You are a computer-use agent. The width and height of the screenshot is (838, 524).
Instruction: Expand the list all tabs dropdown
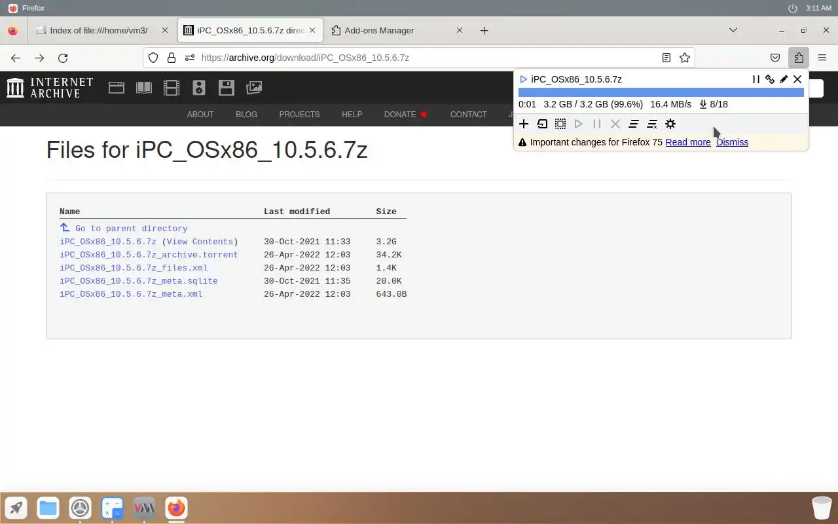click(x=733, y=30)
